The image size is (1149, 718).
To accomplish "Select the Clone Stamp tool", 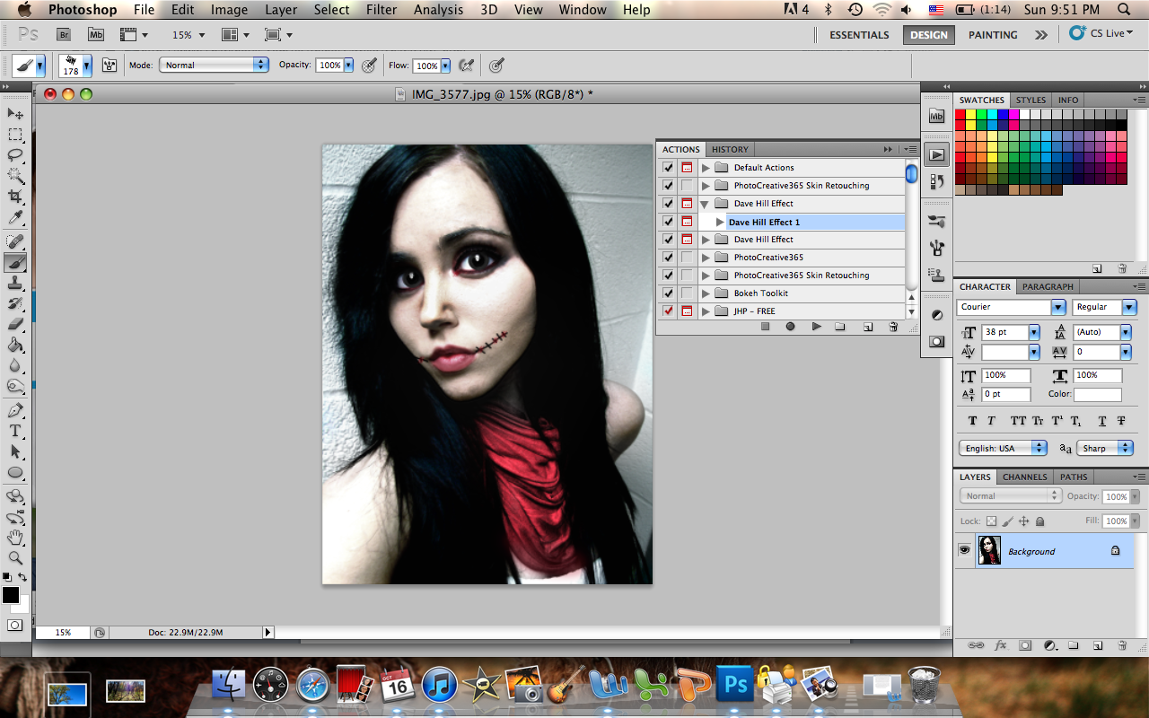I will point(15,283).
